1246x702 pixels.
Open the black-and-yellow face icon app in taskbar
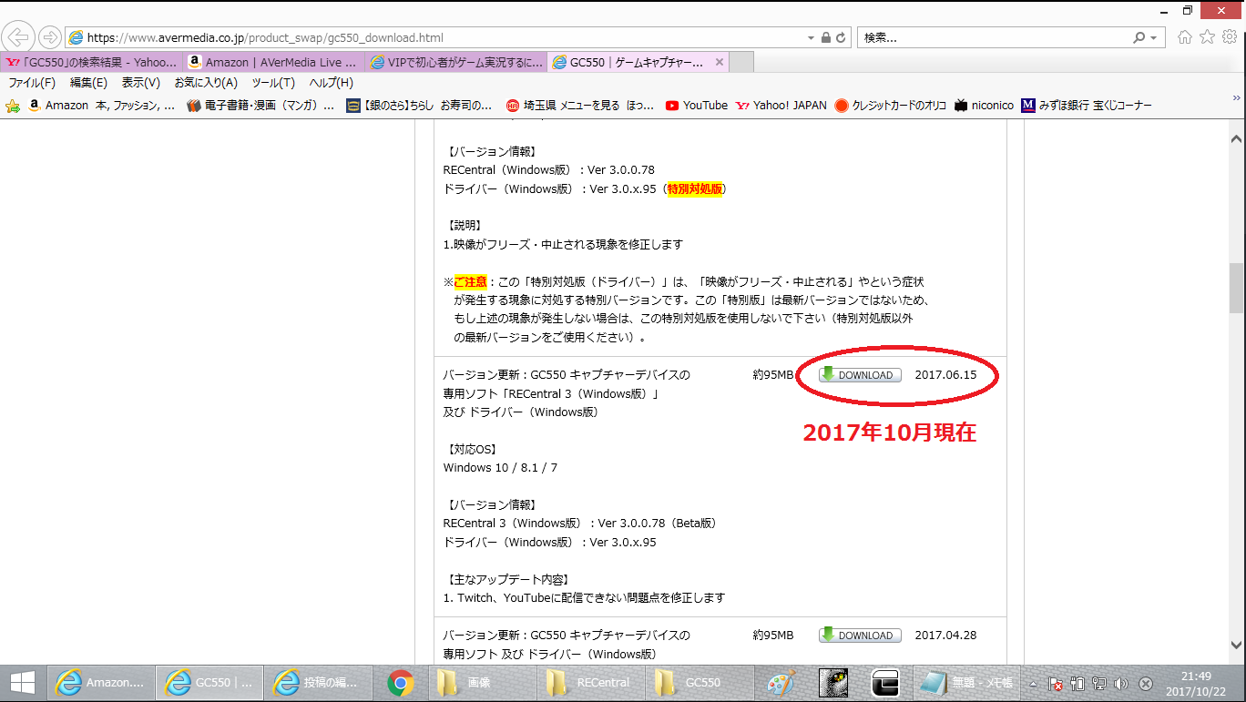click(833, 683)
